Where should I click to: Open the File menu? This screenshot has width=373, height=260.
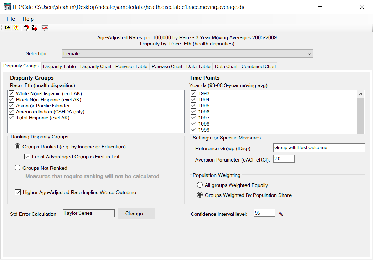pos(11,19)
